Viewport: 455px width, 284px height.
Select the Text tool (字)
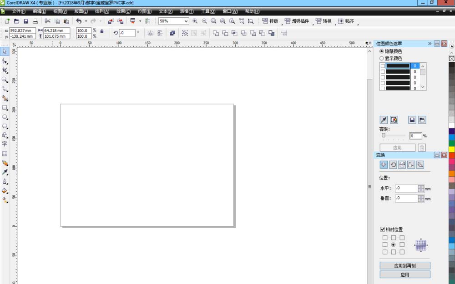[5, 144]
